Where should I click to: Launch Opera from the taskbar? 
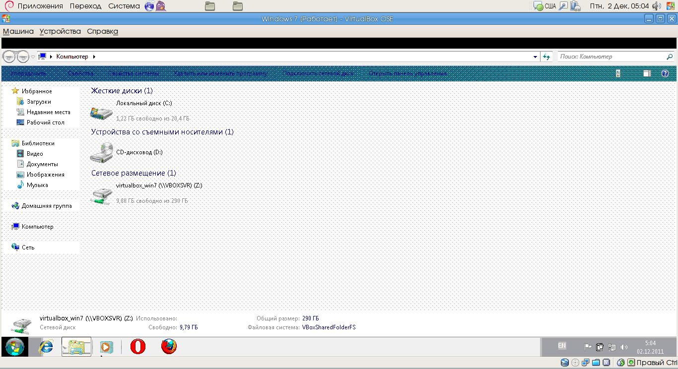pyautogui.click(x=138, y=346)
